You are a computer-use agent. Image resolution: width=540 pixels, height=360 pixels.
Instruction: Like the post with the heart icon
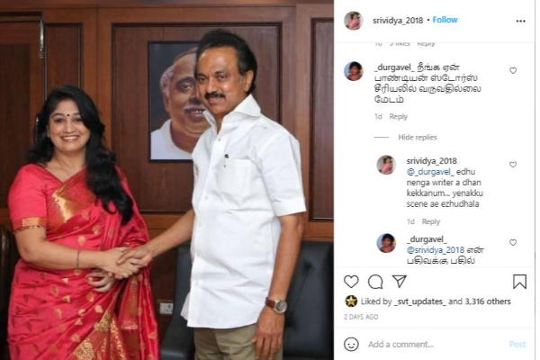[351, 282]
